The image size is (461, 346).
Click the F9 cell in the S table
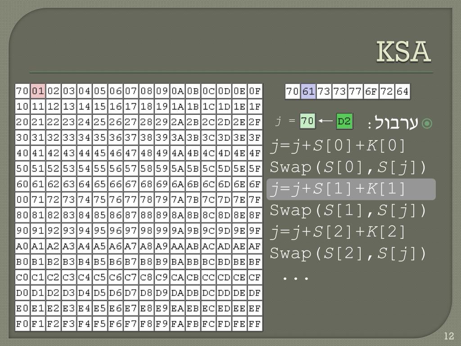[x=162, y=324]
